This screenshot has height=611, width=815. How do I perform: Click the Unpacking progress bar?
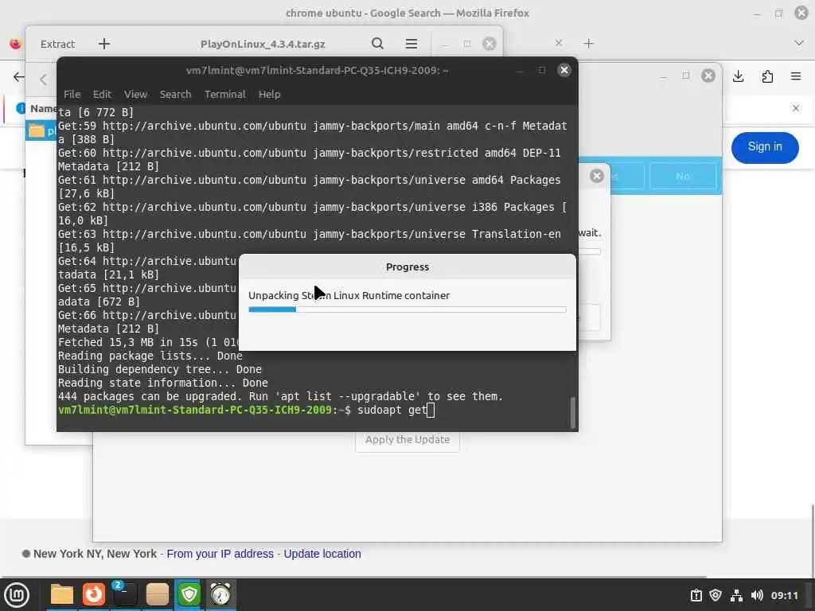[407, 309]
